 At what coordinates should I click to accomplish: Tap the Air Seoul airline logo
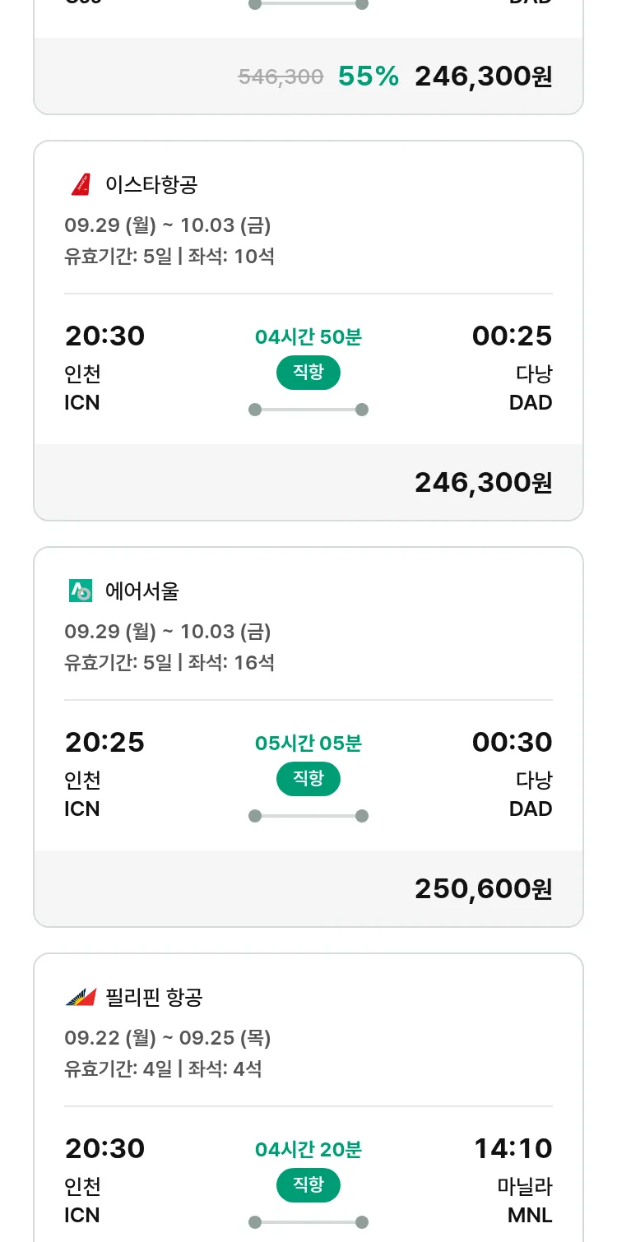coord(81,591)
